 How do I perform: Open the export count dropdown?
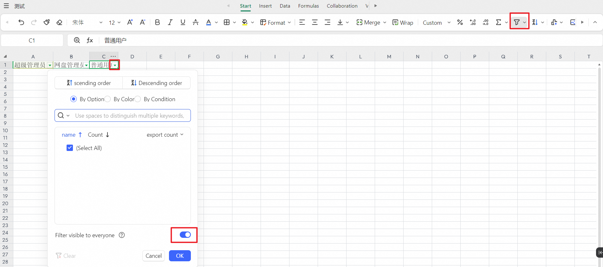[x=165, y=135]
